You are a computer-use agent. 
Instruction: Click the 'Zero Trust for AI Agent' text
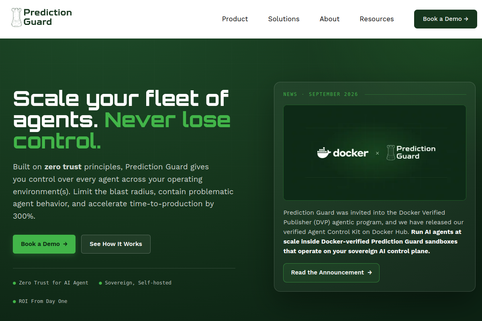[x=53, y=283]
